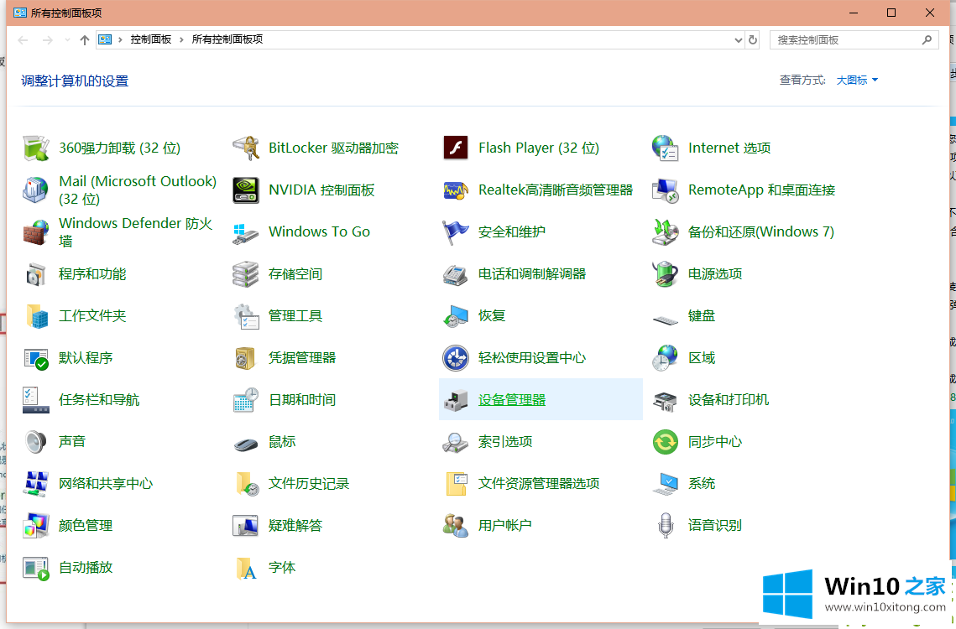Open the 轻松使用设置中心 icon

click(x=456, y=358)
